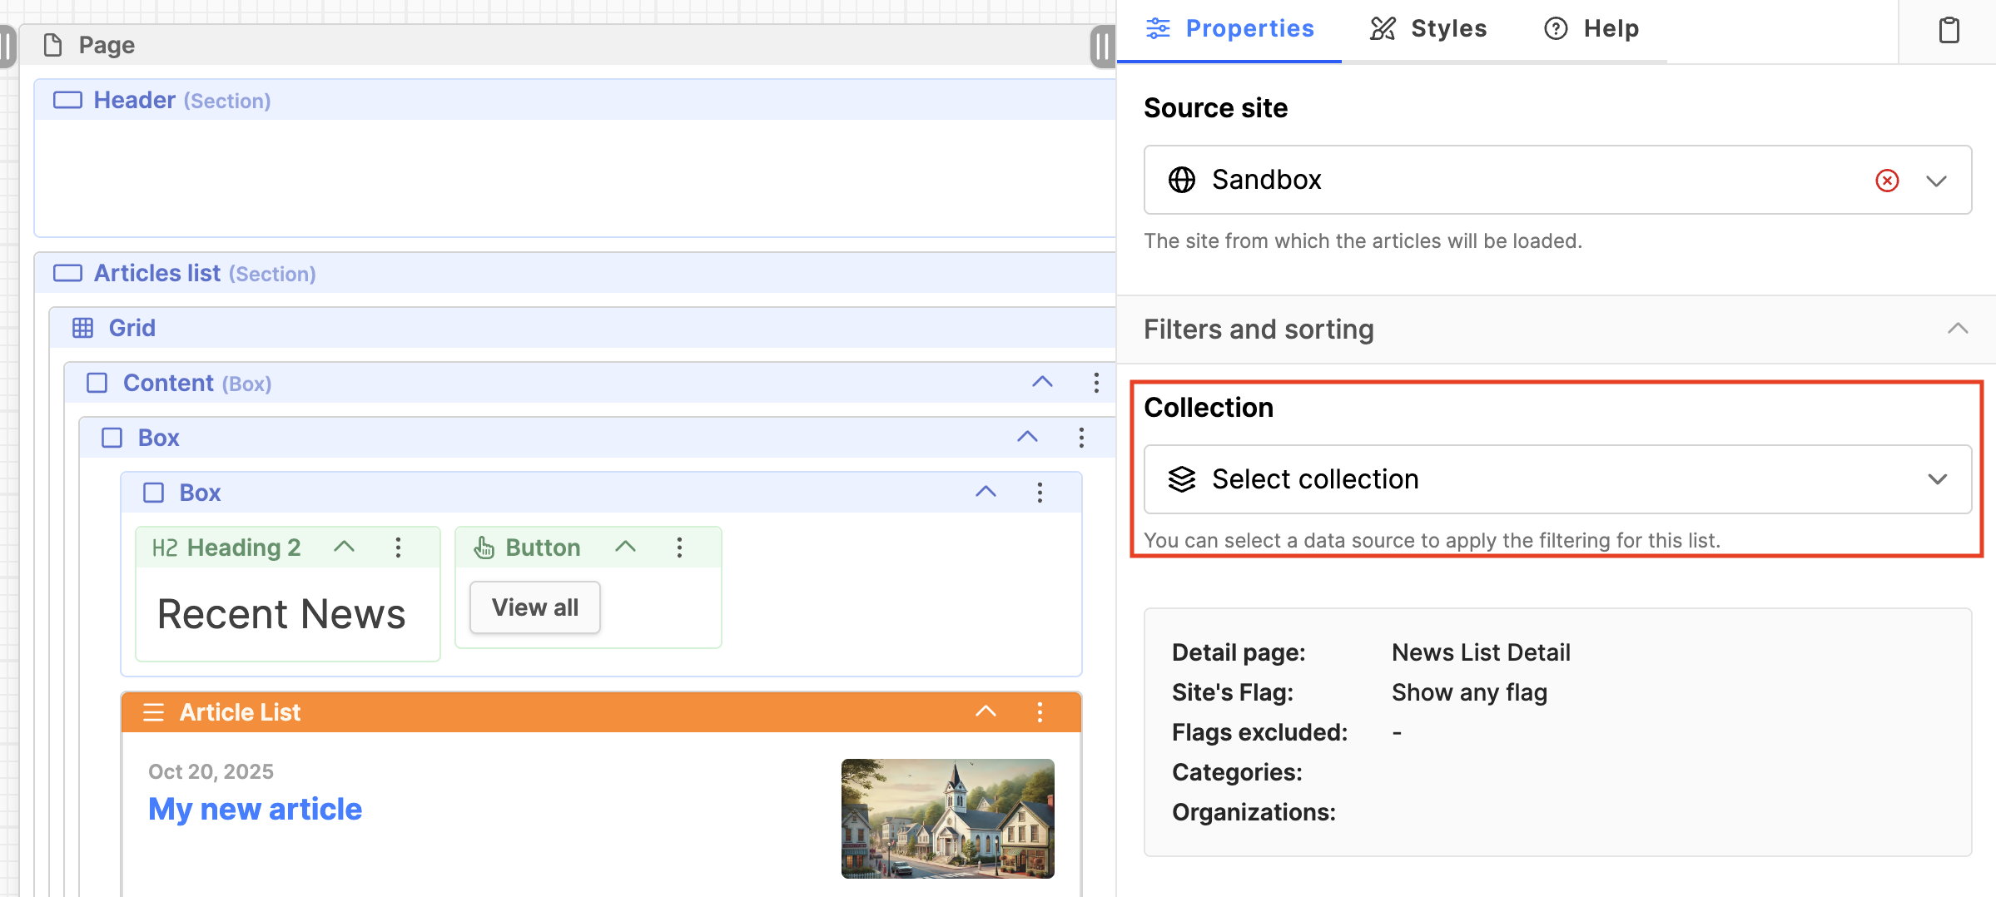Click the Organizations: label
1996x897 pixels.
click(1254, 812)
